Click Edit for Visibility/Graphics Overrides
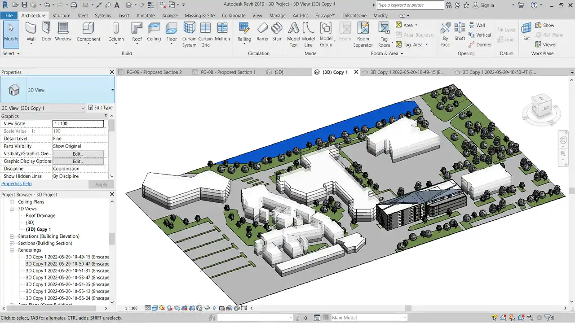Image resolution: width=575 pixels, height=323 pixels. (x=78, y=154)
